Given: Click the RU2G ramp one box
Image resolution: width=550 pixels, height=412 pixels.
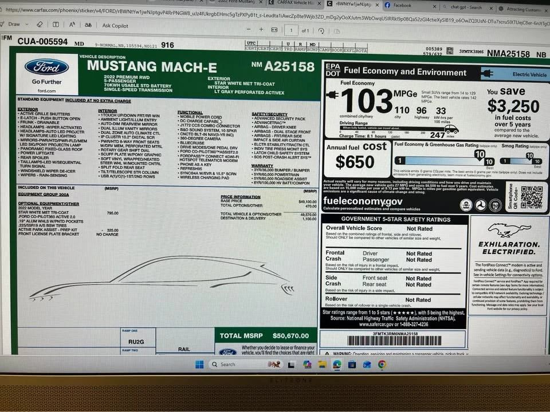Looking at the screenshot, I should (137, 338).
